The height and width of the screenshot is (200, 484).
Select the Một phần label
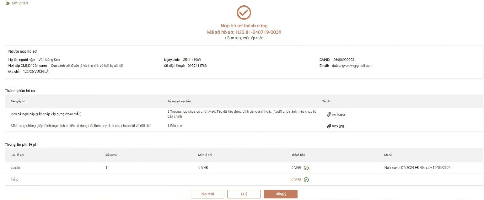[x=20, y=3]
